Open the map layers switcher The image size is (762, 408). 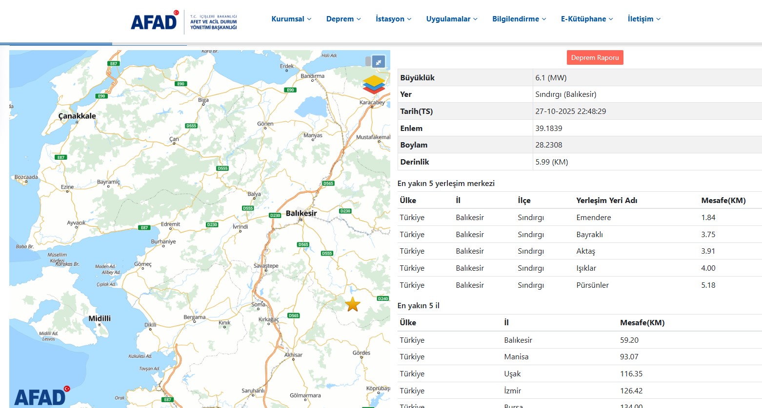[x=374, y=85]
